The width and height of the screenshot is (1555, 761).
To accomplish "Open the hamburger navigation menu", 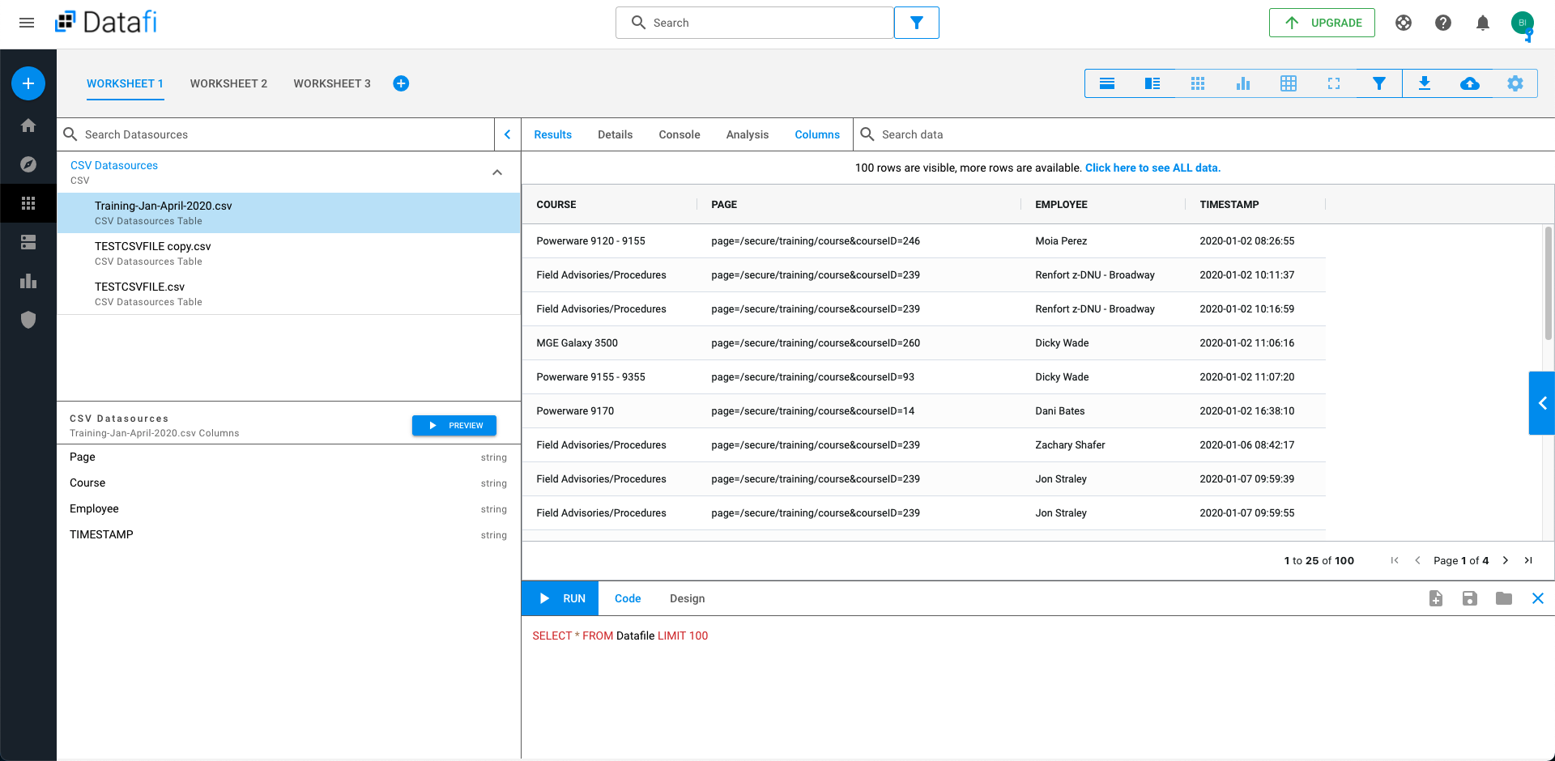I will pyautogui.click(x=27, y=23).
